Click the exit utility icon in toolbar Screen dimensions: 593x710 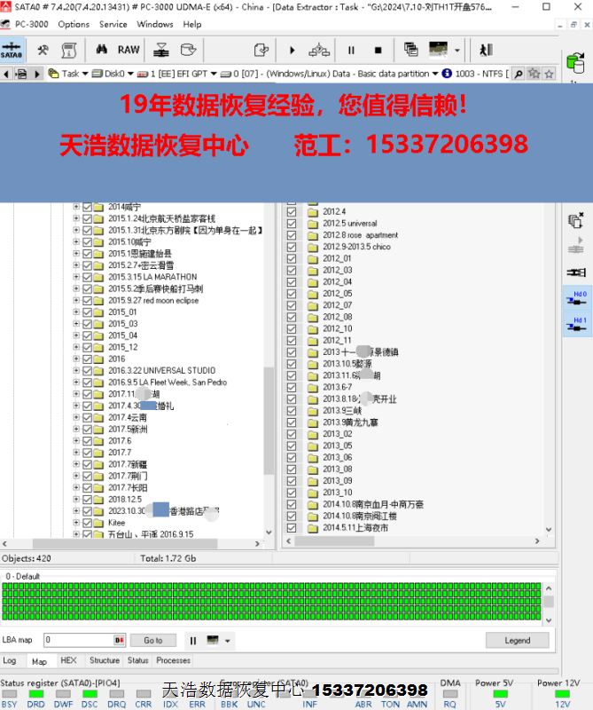tap(486, 51)
